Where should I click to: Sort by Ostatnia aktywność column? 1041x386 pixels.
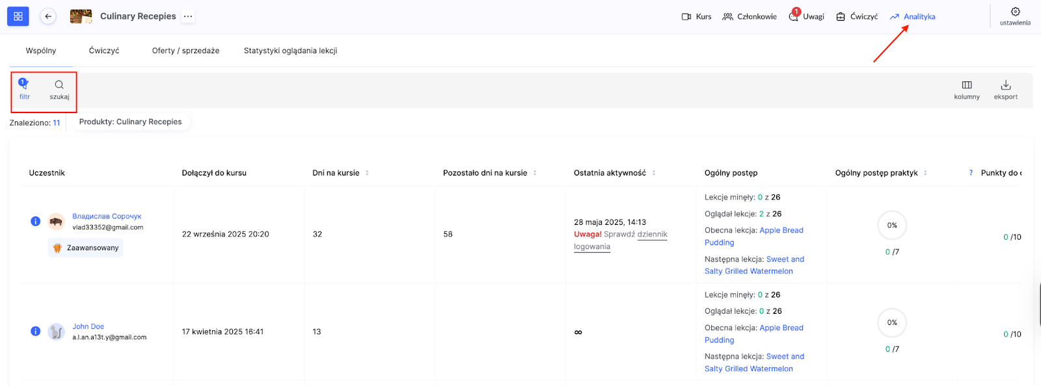pos(654,173)
